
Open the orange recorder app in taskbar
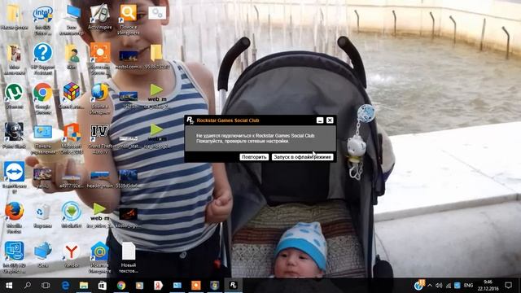point(195,286)
